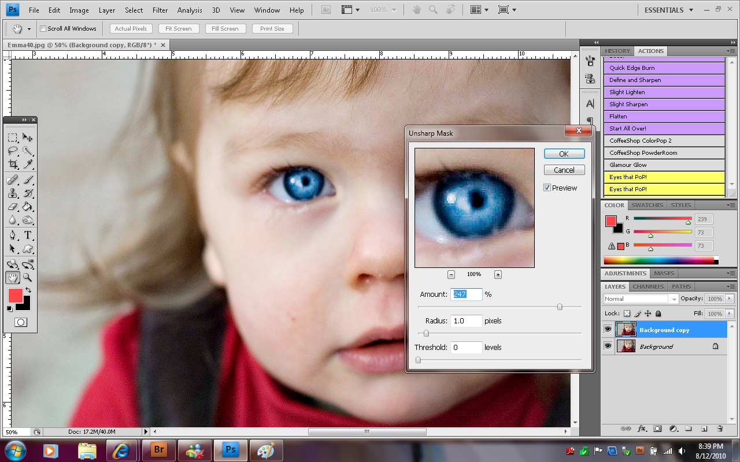740x462 pixels.
Task: Select the Magic Wand tool
Action: coord(27,151)
